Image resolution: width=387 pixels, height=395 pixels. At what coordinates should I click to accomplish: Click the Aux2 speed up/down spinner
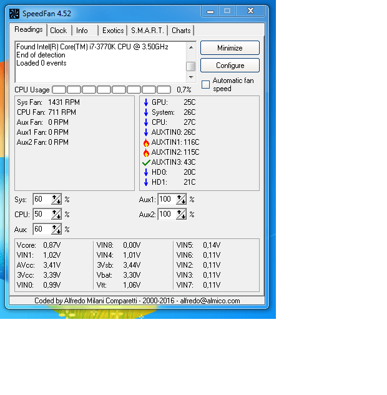[x=182, y=215]
